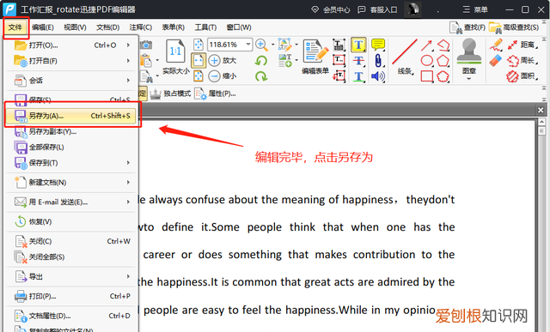This screenshot has width=550, height=332.
Task: Choose 关闭(C) from File menu
Action: click(70, 241)
